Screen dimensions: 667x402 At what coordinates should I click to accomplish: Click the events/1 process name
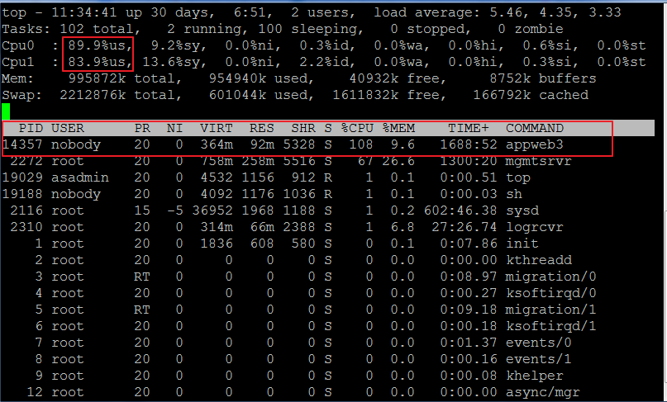(x=539, y=359)
